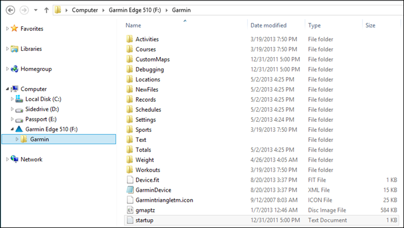This screenshot has width=404, height=228.
Task: Select the Sports folder icon
Action: pos(130,129)
